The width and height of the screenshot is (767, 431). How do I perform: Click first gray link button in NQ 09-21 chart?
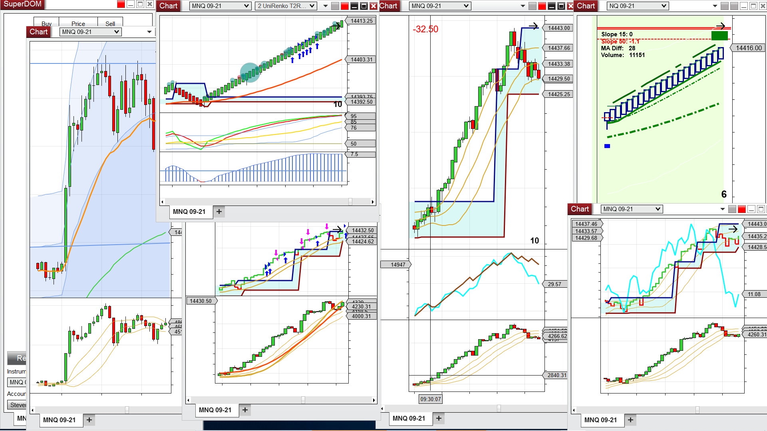click(x=725, y=6)
